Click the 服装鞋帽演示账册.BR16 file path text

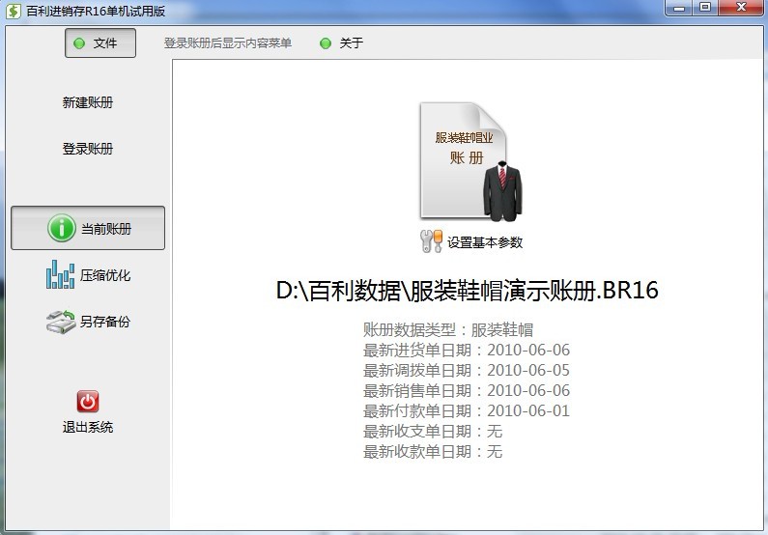(x=467, y=291)
